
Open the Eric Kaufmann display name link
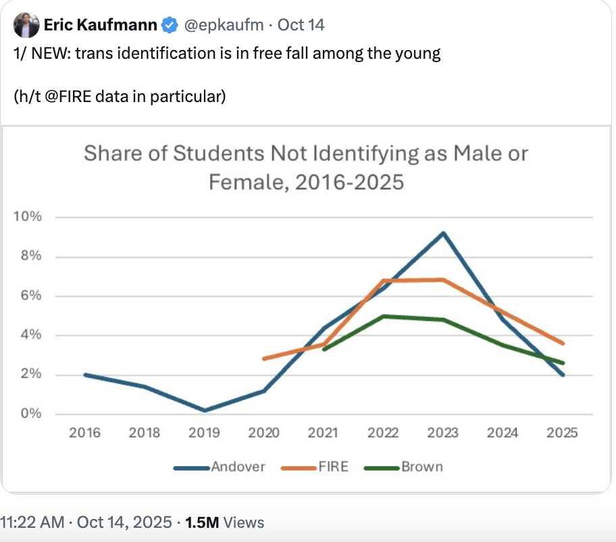point(101,26)
